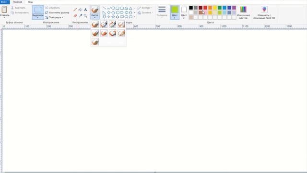Choose the Marker in the brushes list
The width and height of the screenshot is (307, 173).
(113, 33)
